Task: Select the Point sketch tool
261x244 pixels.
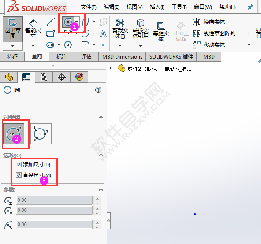Action: [103, 45]
